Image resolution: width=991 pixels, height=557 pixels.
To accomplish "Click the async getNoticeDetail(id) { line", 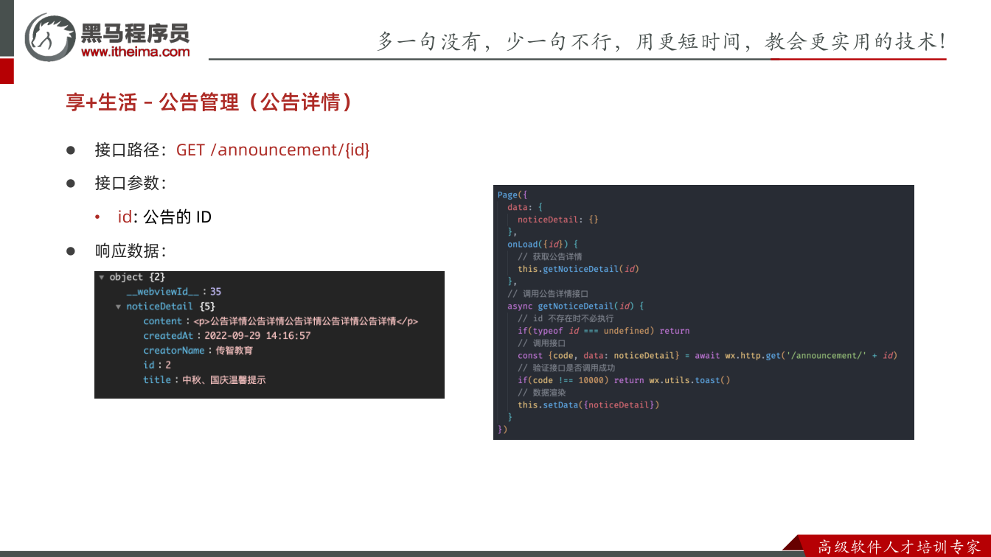I will [576, 306].
